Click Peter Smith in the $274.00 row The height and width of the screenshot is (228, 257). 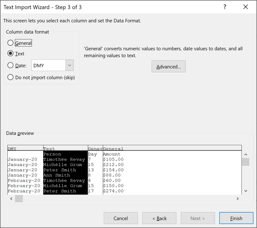pyautogui.click(x=60, y=191)
